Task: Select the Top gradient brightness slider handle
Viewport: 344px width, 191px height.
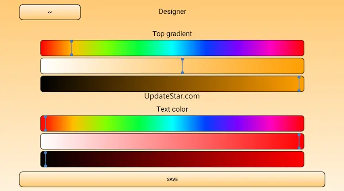Action: tap(299, 84)
